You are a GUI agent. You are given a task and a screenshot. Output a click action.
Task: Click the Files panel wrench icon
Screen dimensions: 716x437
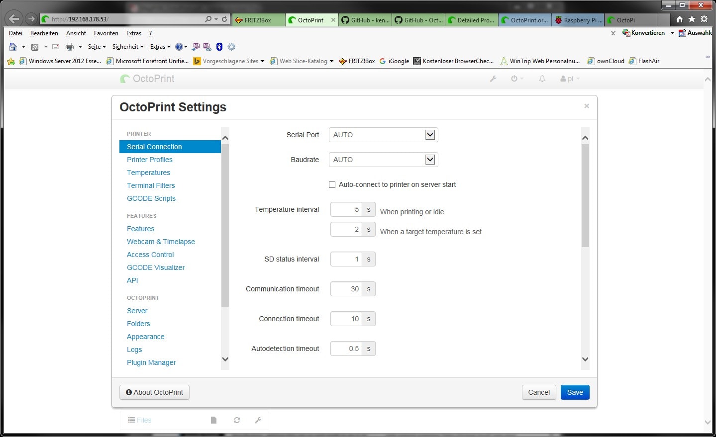(258, 420)
